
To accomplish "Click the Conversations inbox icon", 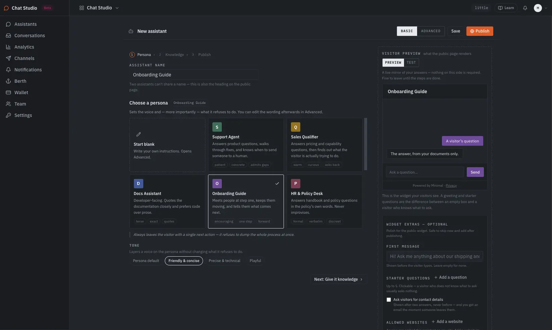I will point(8,36).
